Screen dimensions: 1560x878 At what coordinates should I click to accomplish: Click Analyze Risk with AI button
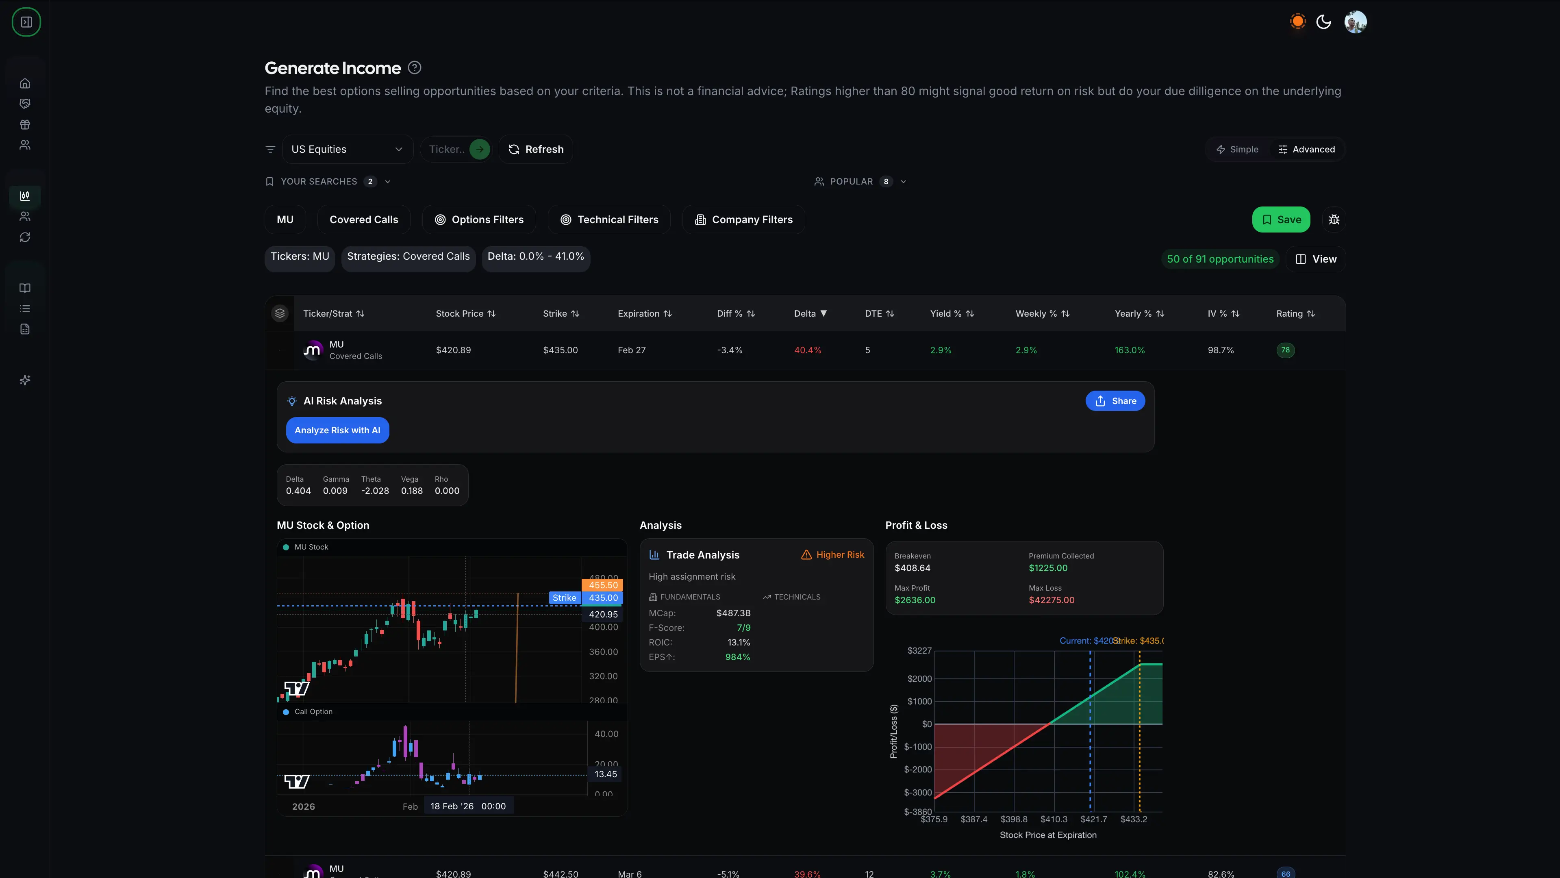click(x=337, y=430)
